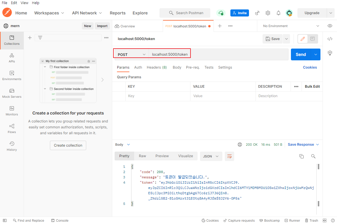Open help question mark icon
This screenshot has width=337, height=224.
coord(333,220)
